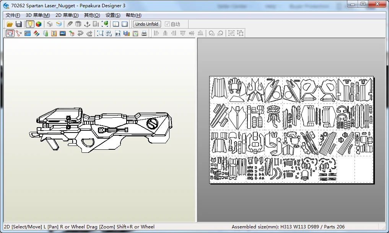This screenshot has height=233, width=389.
Task: Open the 文件(F) menu
Action: click(13, 15)
